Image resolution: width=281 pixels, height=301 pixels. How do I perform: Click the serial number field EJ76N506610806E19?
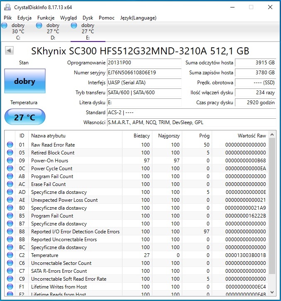144,73
